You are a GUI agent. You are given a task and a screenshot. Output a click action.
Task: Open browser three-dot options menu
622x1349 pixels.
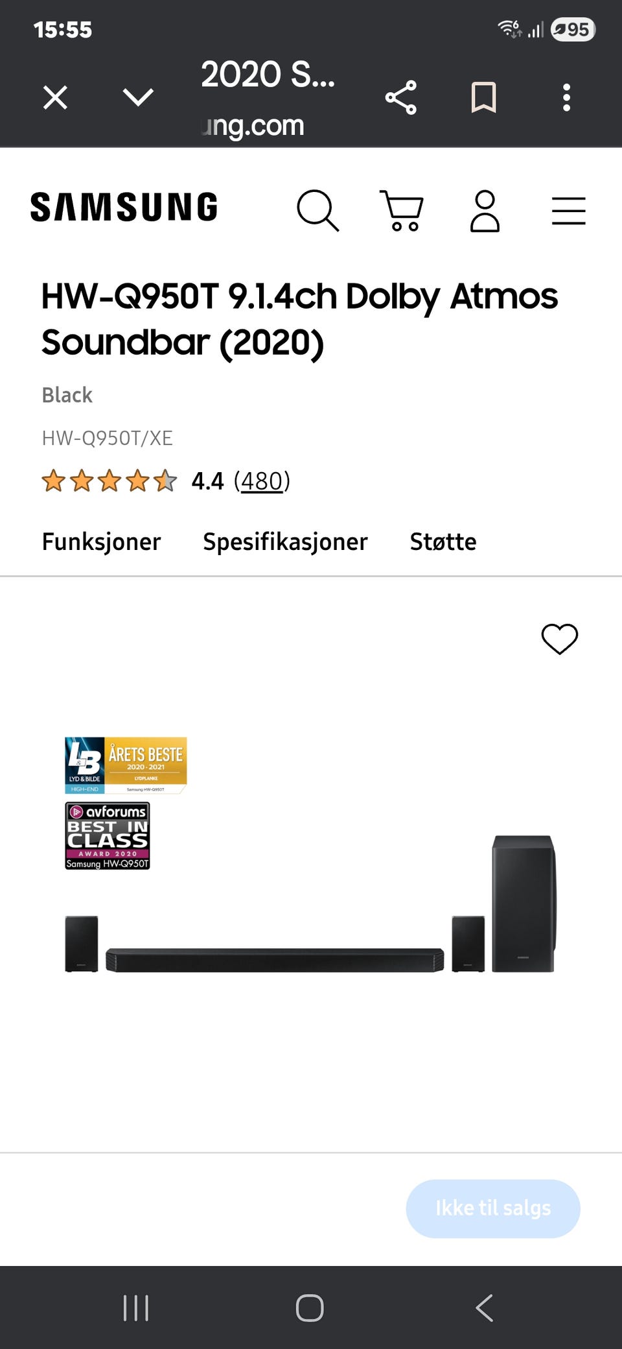click(x=566, y=98)
